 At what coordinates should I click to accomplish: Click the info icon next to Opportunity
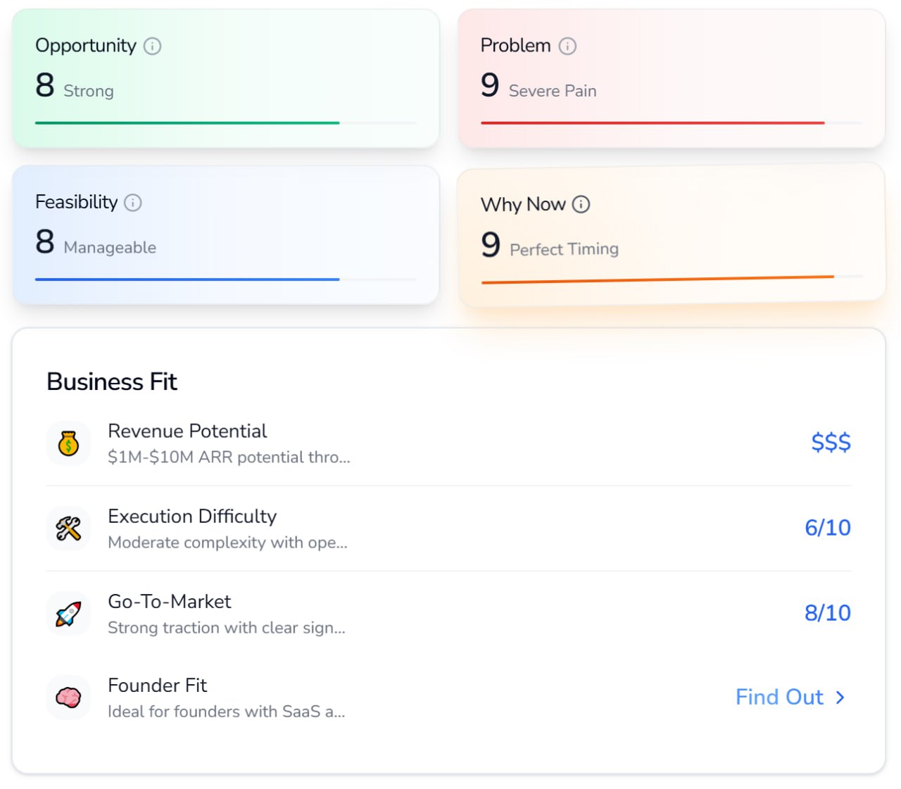point(152,46)
